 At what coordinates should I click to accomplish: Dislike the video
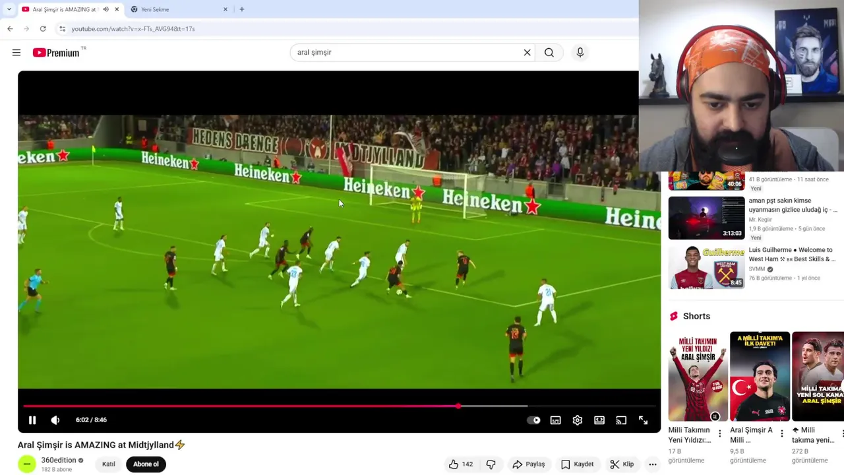click(491, 464)
